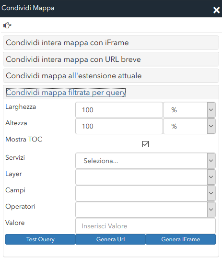222x259 pixels.
Task: Expand Condividi intera mappa con URL breve
Action: (111, 59)
